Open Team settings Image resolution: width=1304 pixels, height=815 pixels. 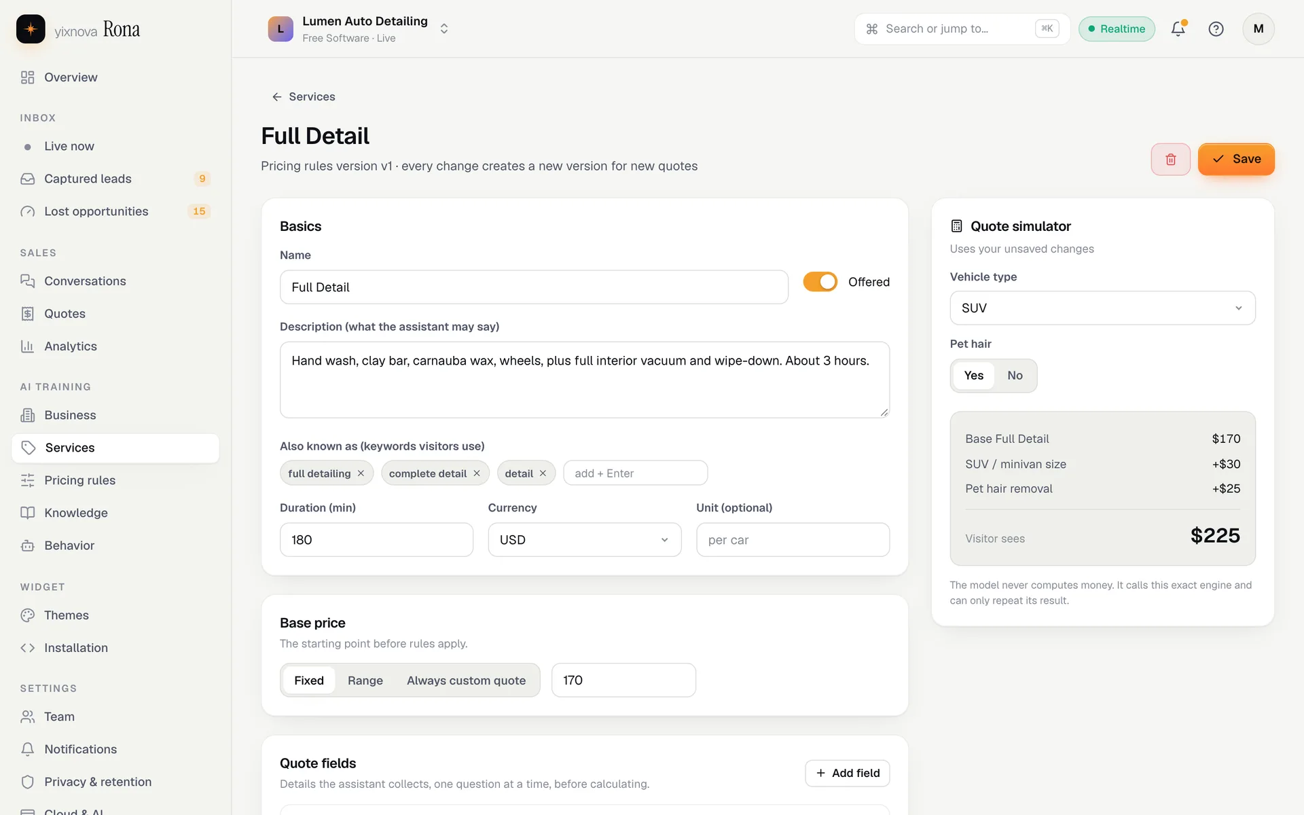pos(115,717)
